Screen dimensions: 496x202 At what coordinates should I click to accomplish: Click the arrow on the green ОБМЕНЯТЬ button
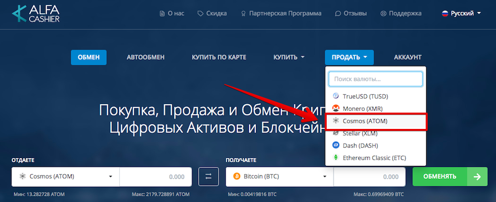(x=477, y=177)
